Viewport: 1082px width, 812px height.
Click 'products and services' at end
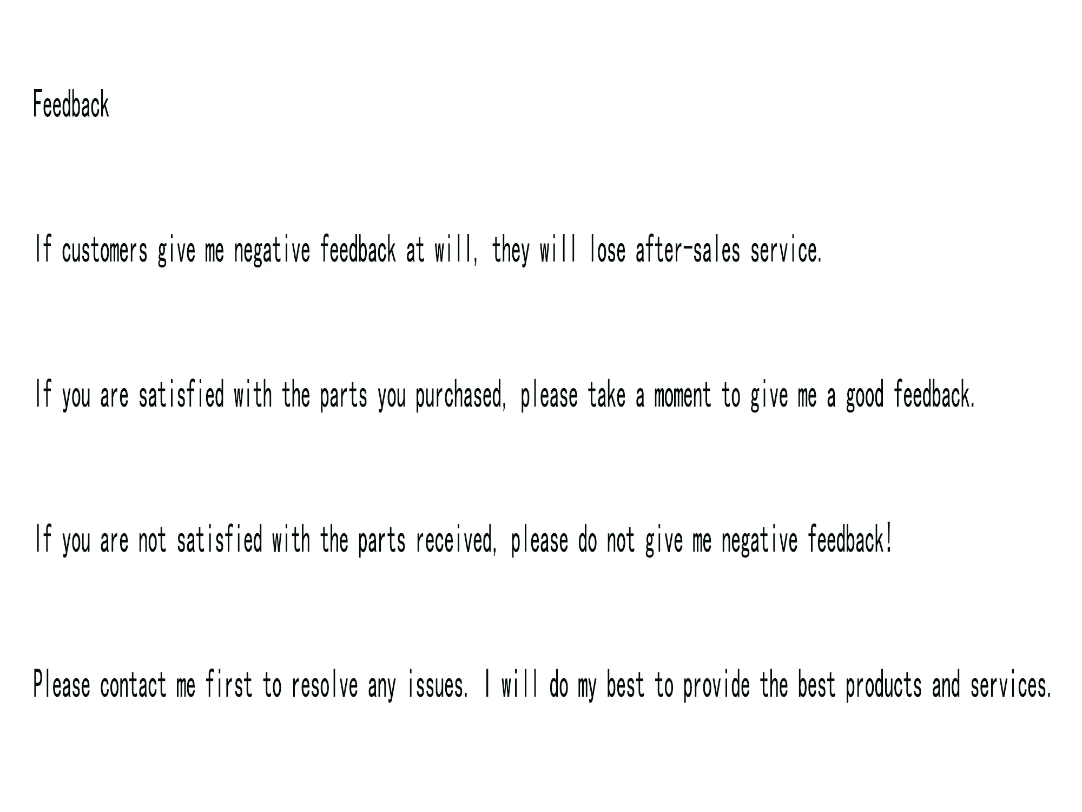(x=948, y=685)
